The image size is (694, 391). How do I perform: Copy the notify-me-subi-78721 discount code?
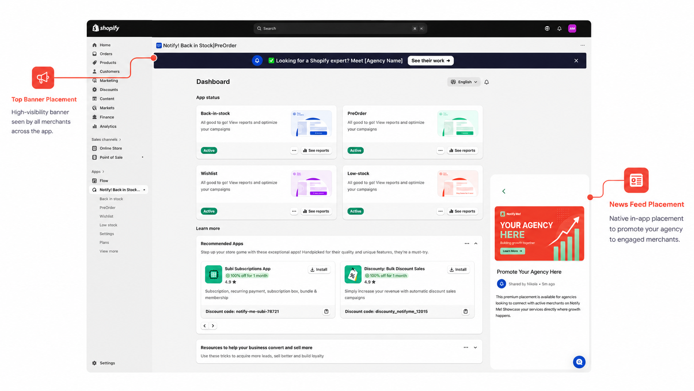click(x=326, y=311)
